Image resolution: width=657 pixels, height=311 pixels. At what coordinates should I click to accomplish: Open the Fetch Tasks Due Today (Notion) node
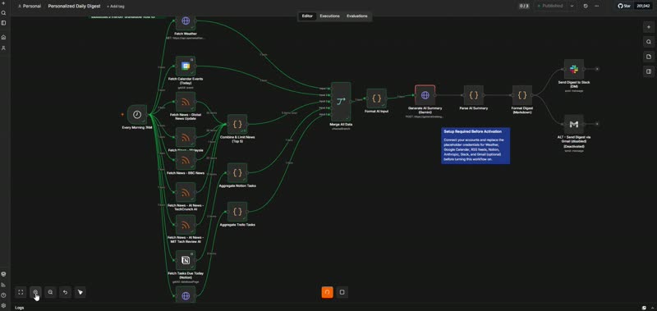pos(186,260)
